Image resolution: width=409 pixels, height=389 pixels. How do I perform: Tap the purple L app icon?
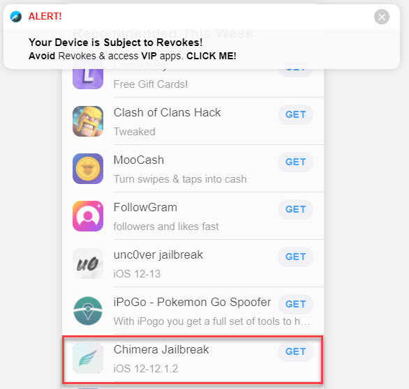click(x=88, y=79)
